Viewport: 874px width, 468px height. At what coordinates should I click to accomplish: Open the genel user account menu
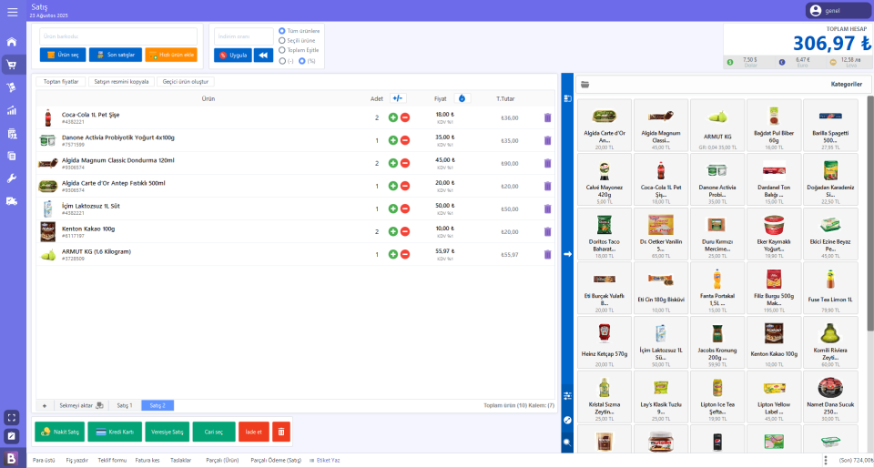point(838,11)
